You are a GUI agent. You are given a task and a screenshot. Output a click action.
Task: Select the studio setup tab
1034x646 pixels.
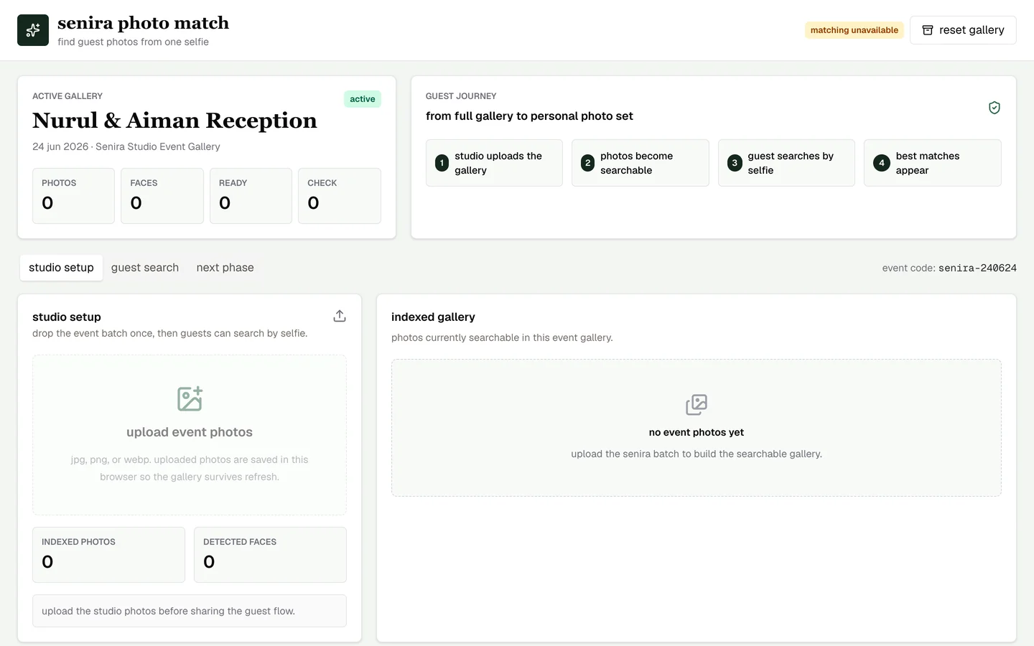click(x=61, y=268)
